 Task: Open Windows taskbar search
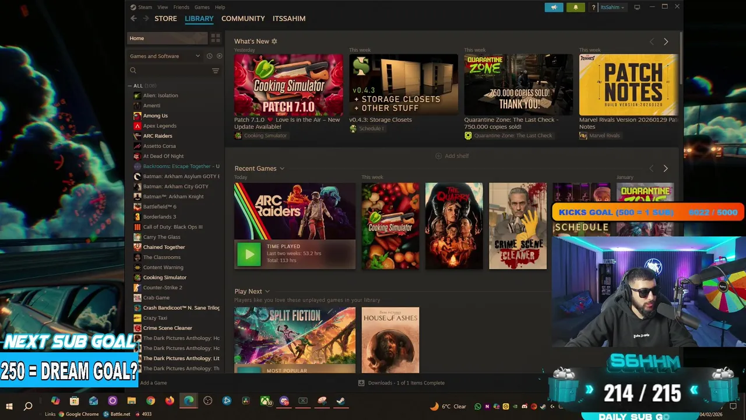point(28,407)
